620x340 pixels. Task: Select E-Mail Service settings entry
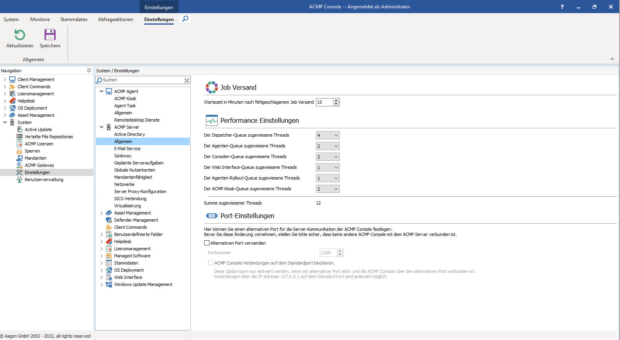[127, 149]
